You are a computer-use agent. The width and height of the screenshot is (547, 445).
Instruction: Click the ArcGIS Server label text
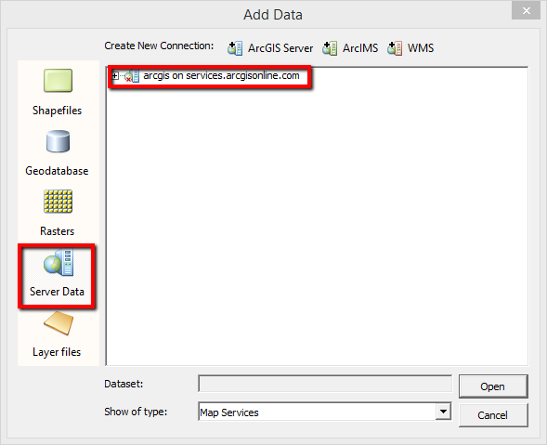[x=280, y=48]
